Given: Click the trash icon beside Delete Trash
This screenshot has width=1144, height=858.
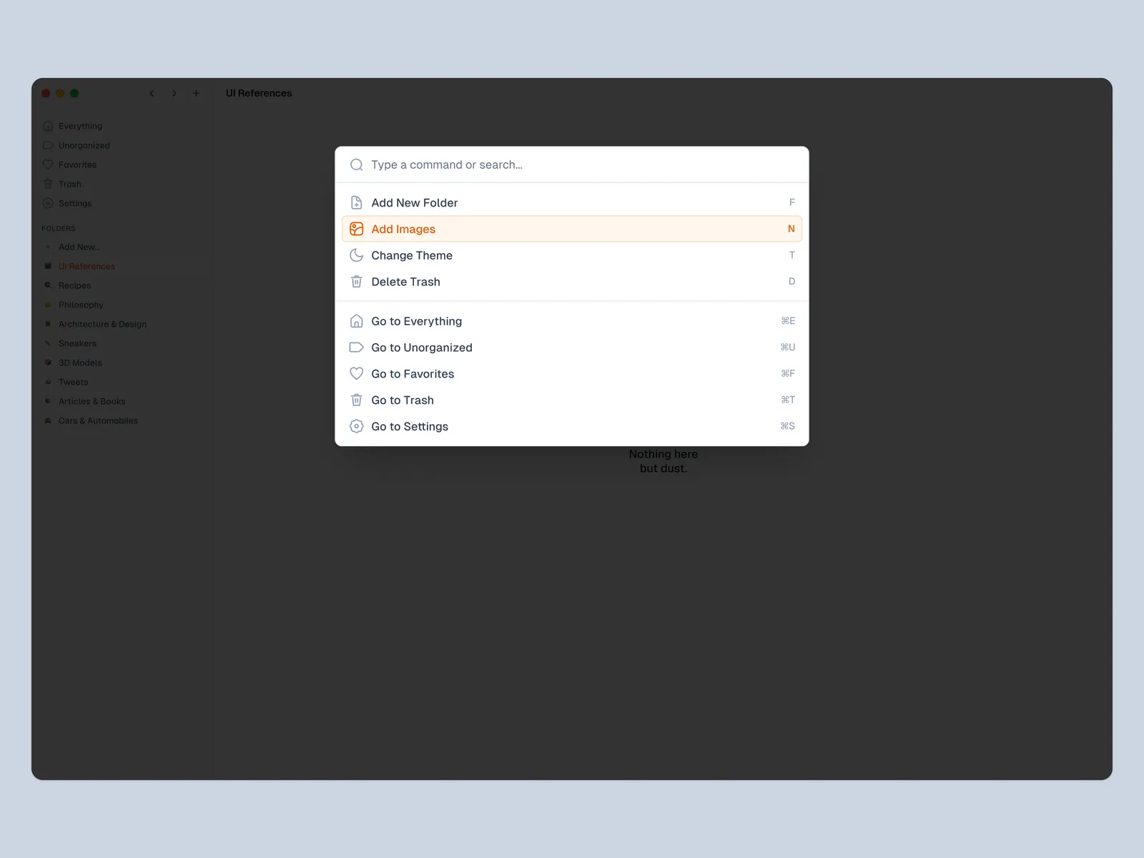Looking at the screenshot, I should tap(356, 282).
